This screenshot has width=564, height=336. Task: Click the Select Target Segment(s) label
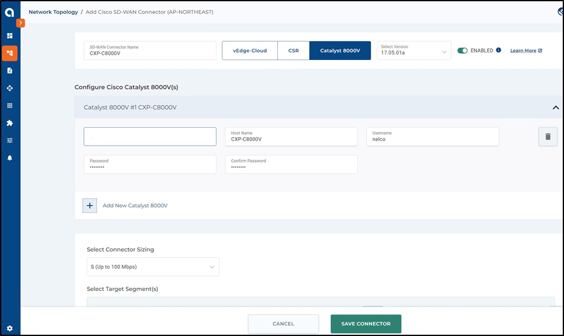(x=122, y=289)
